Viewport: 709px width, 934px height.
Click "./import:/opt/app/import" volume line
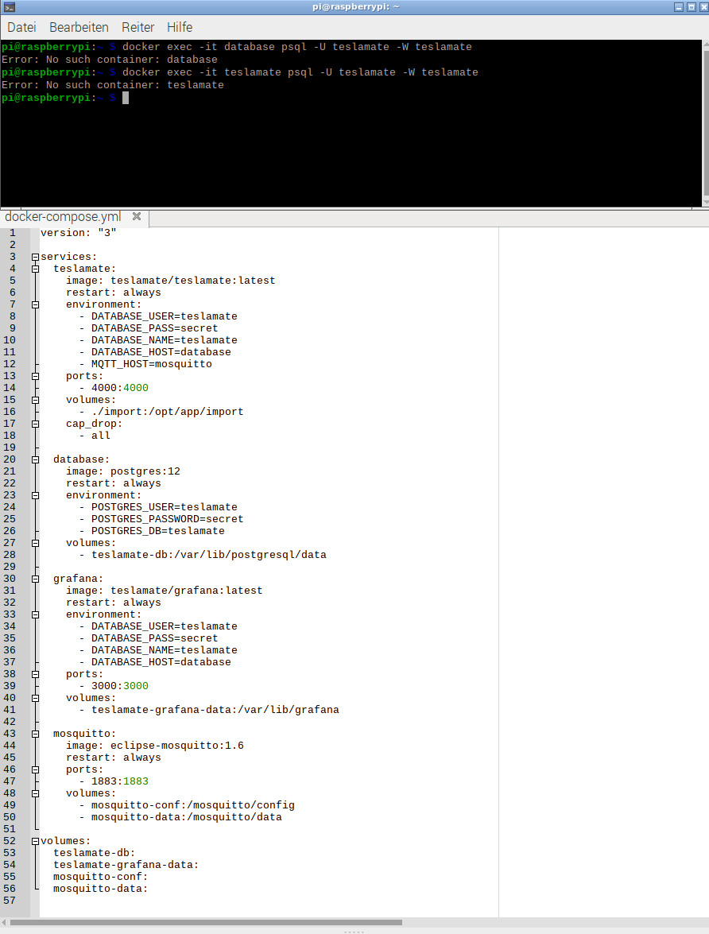point(168,412)
